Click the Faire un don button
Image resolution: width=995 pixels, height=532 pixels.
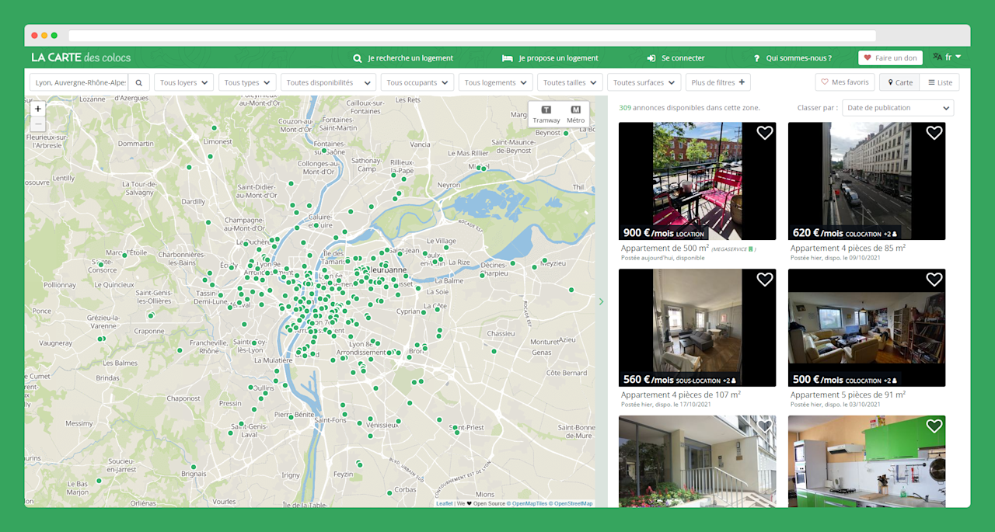tap(890, 58)
